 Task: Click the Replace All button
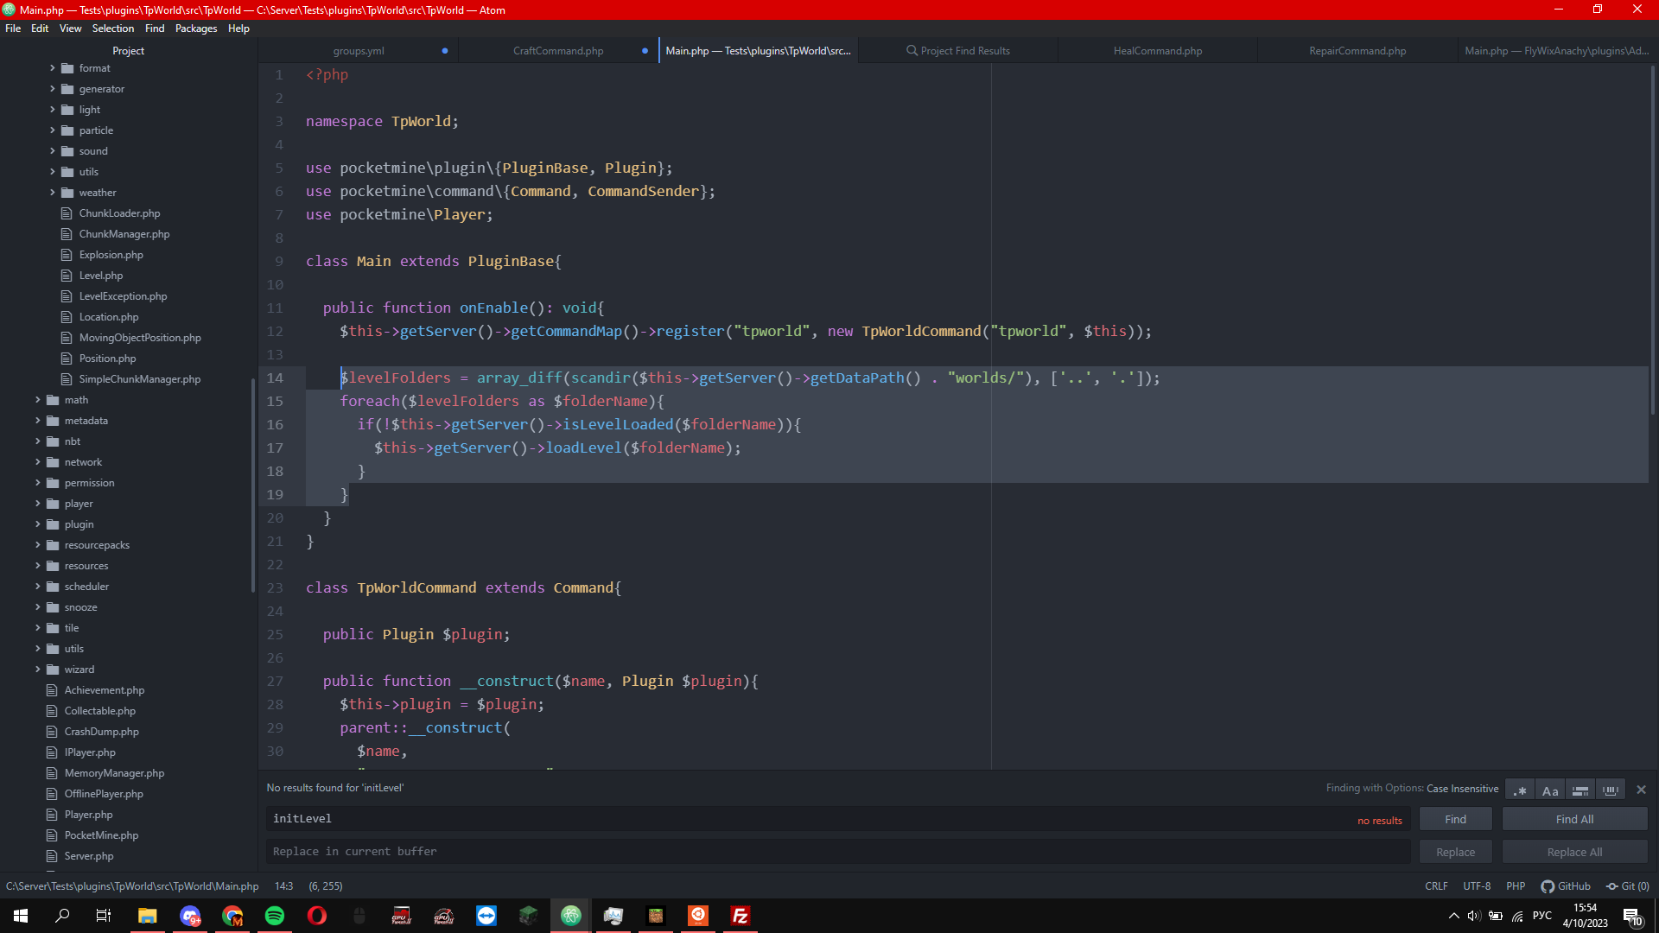(1574, 852)
